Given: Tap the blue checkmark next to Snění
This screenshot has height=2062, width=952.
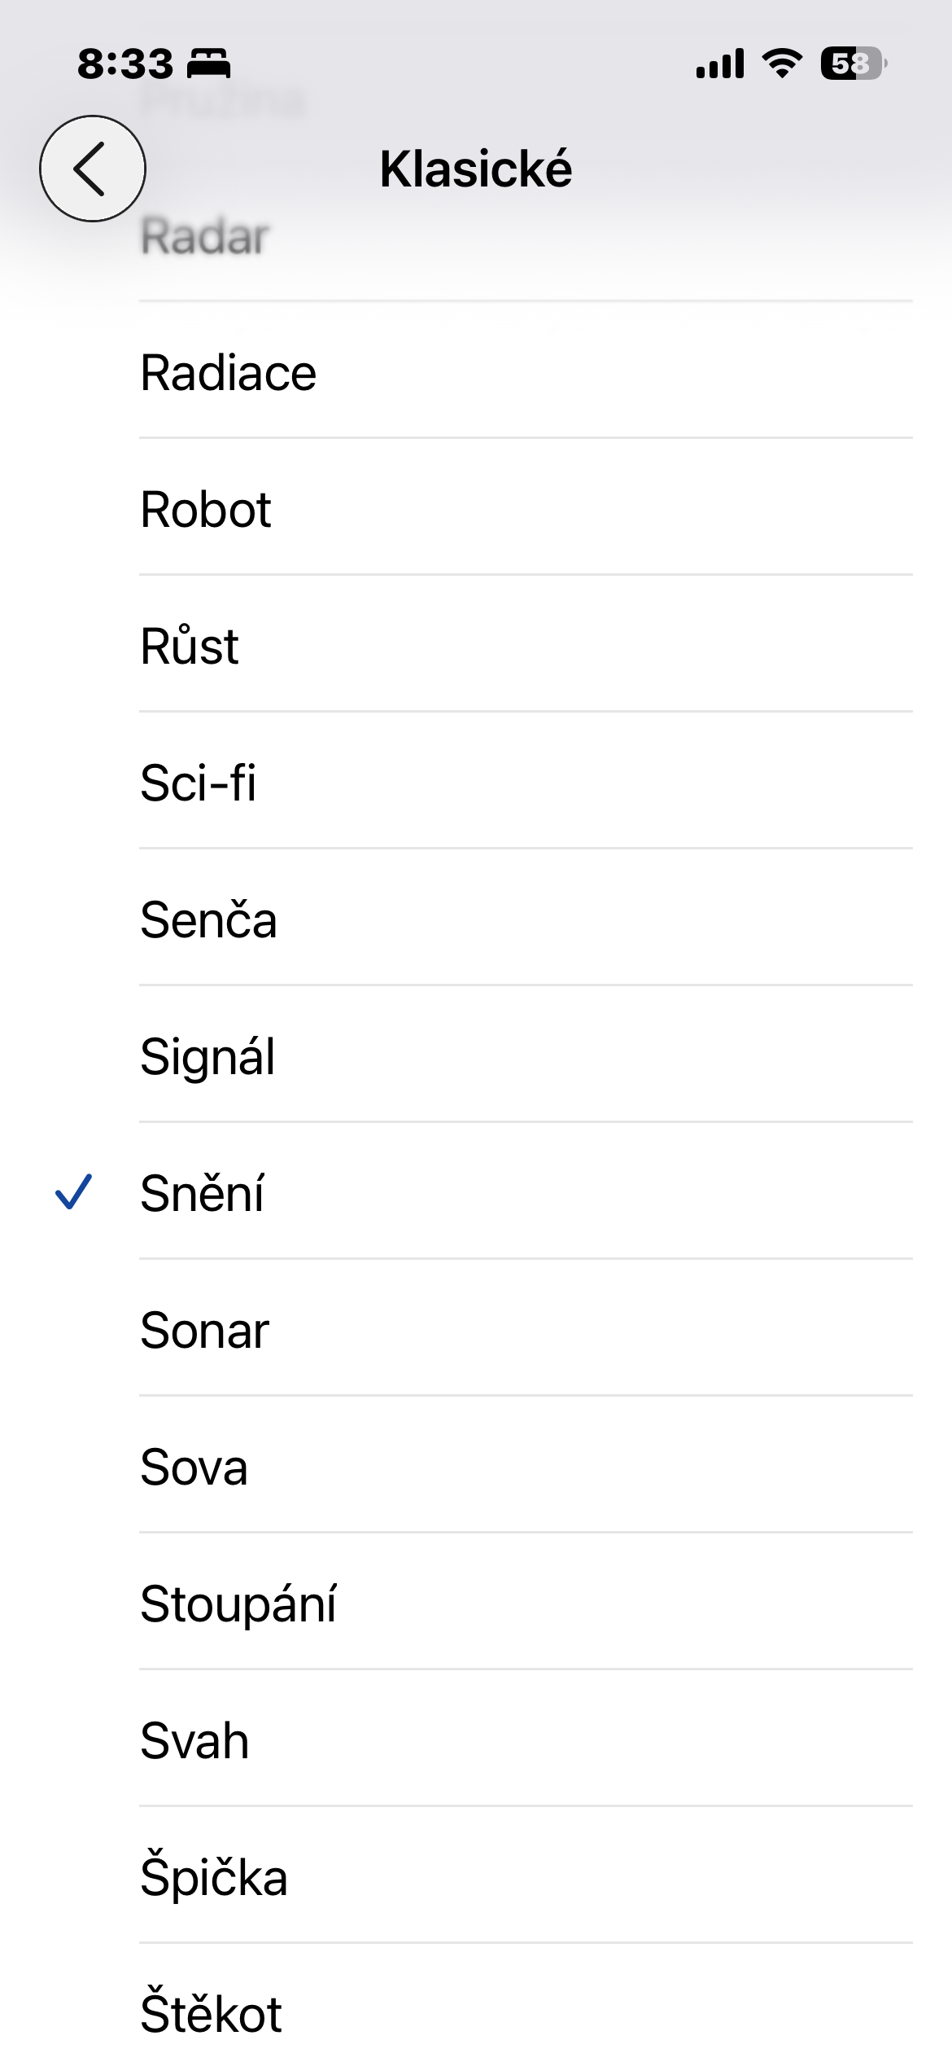Looking at the screenshot, I should [73, 1191].
